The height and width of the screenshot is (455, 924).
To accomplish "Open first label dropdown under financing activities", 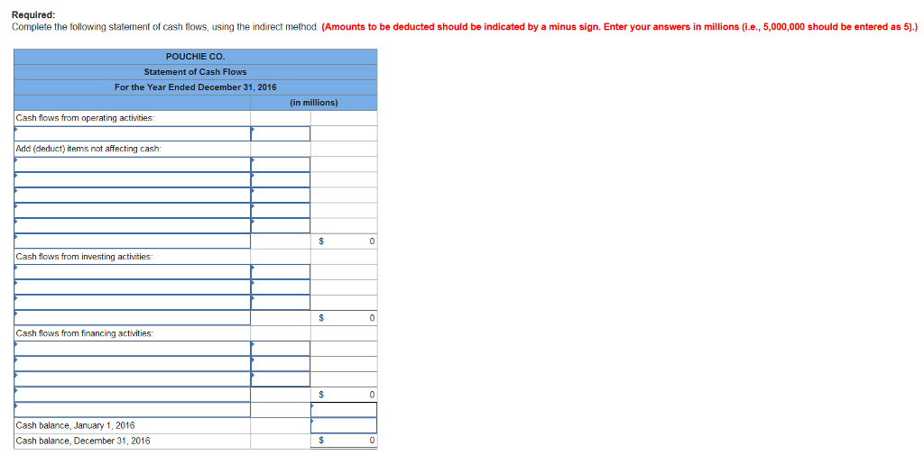I will point(133,348).
